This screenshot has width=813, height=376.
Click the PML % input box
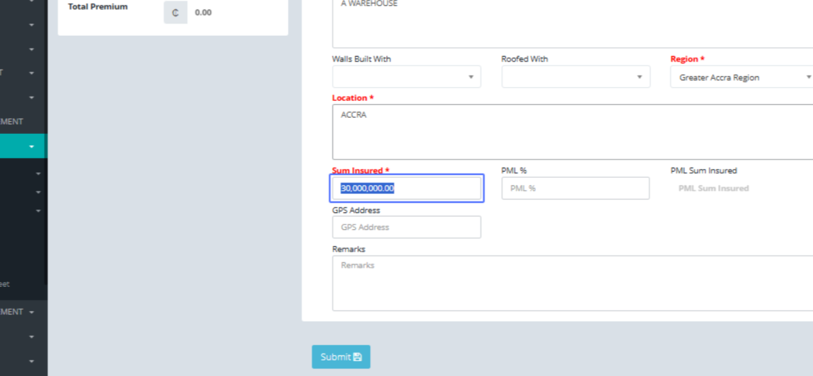click(575, 188)
